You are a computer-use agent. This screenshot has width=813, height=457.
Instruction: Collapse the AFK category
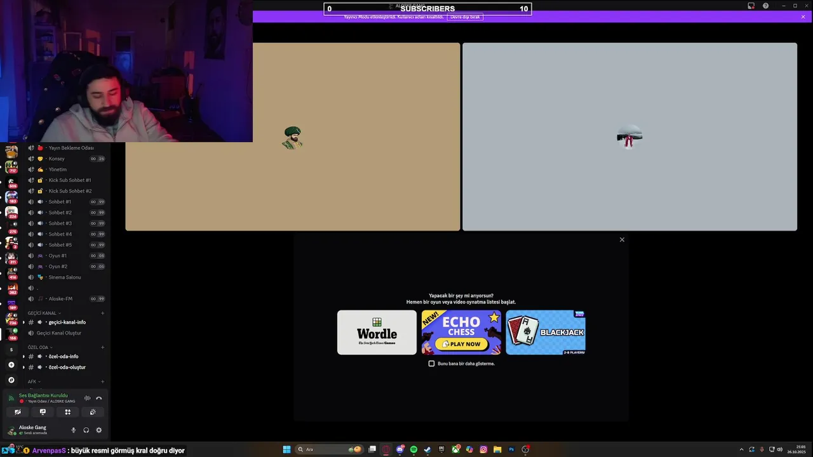click(34, 381)
